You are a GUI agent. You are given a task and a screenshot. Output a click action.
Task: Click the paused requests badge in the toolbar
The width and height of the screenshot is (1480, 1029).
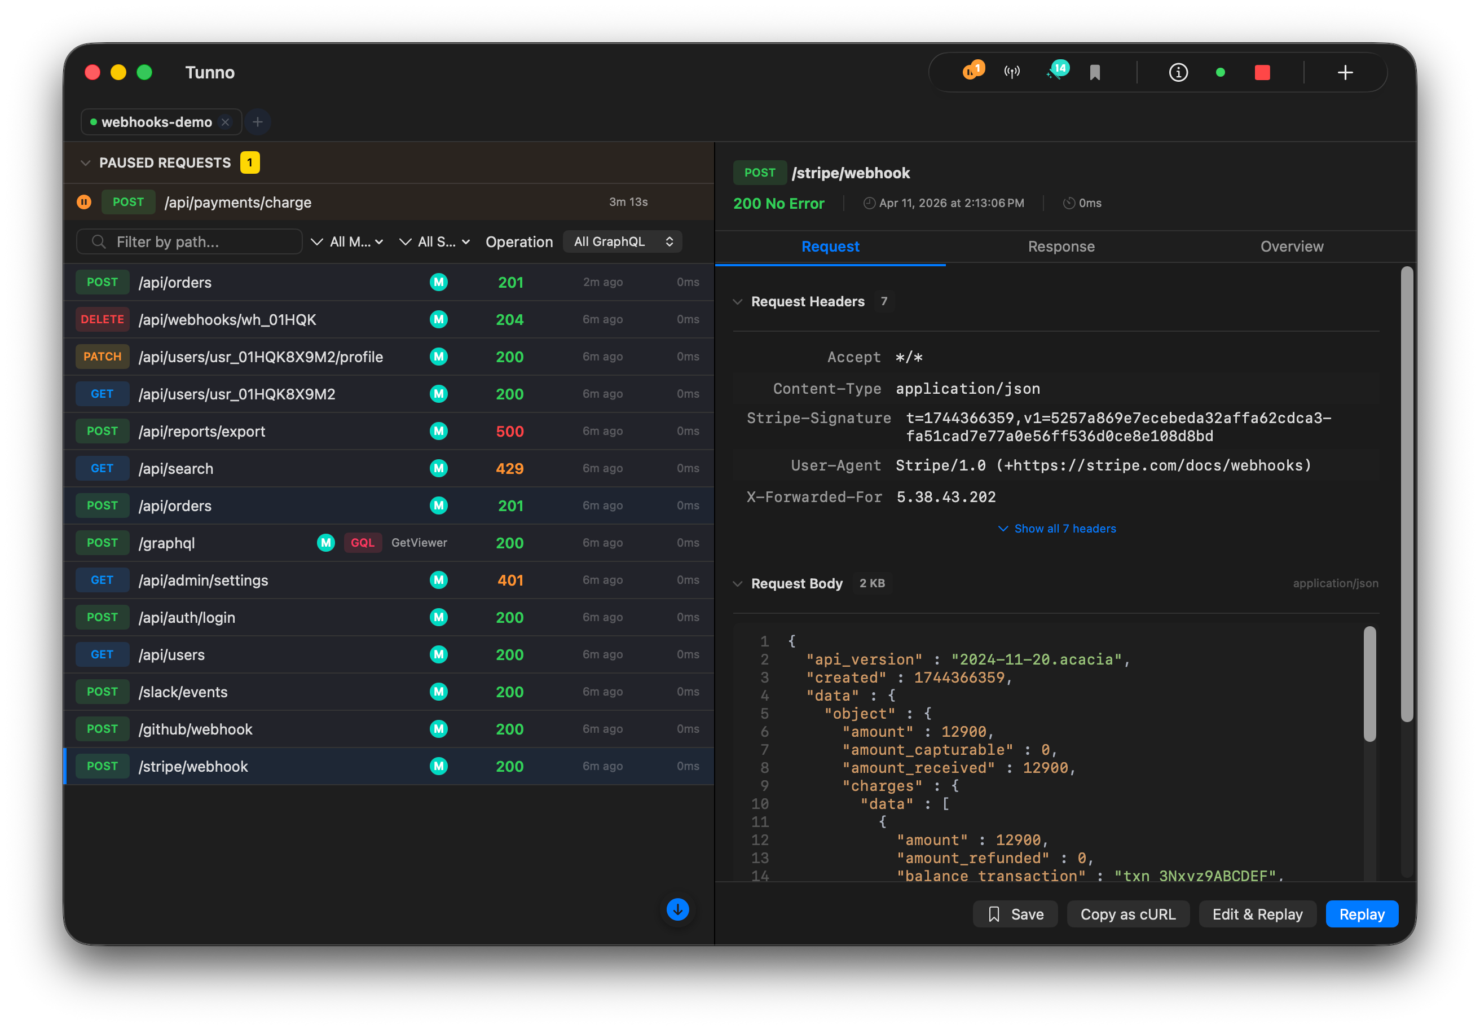[974, 72]
